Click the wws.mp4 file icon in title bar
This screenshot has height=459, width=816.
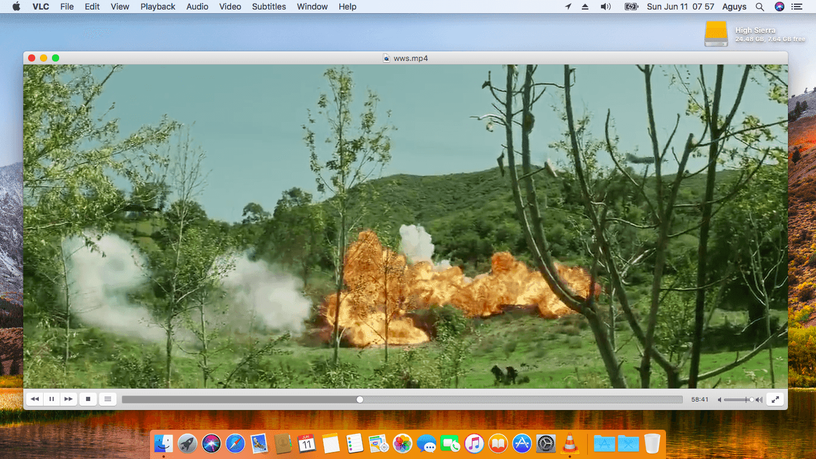pyautogui.click(x=386, y=58)
